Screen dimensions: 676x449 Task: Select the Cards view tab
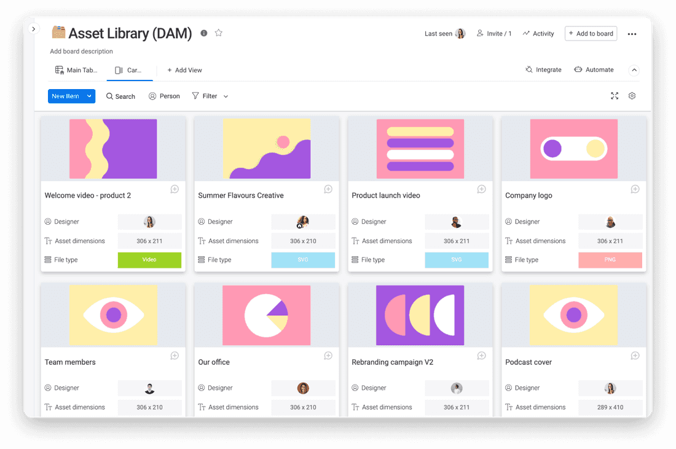pyautogui.click(x=129, y=70)
